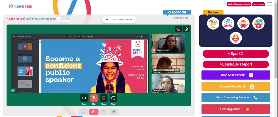This screenshot has height=117, width=278.
Task: Toggle the PDF sidebar hamburger menu
Action: [14, 37]
